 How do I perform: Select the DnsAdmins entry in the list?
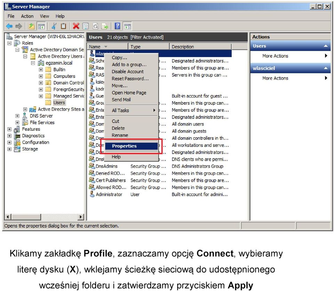(106, 166)
